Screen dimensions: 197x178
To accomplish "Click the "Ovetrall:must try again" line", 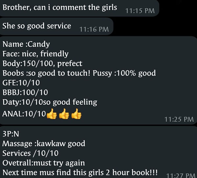I will tap(44, 163).
